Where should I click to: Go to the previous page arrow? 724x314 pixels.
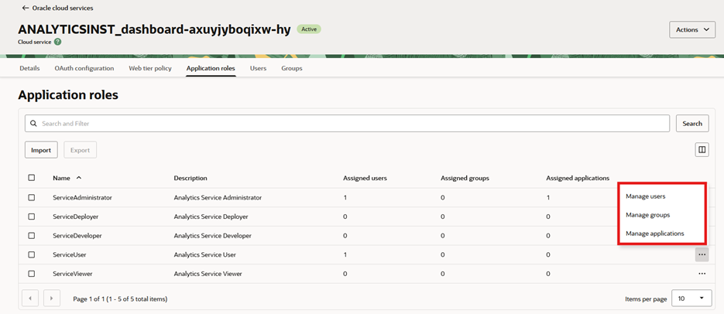[30, 299]
